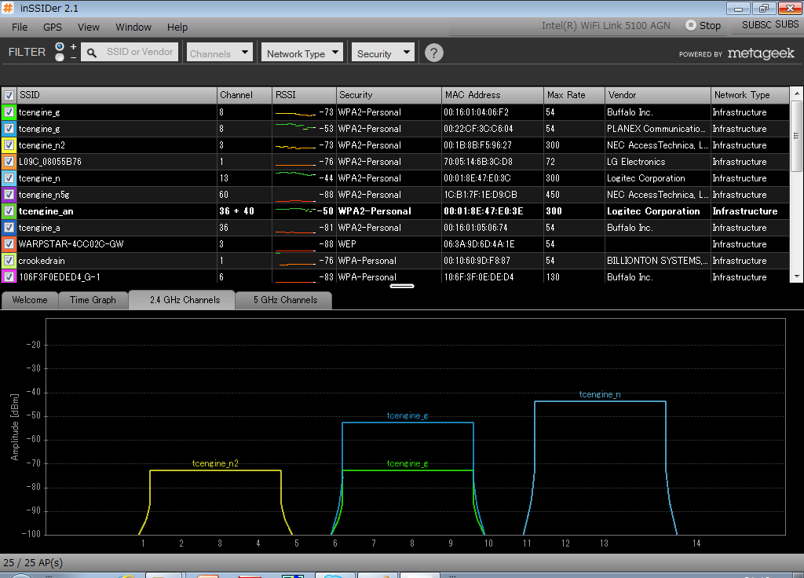Toggle the select-all checkbox in the table header
Image resolution: width=804 pixels, height=578 pixels.
pos(9,95)
